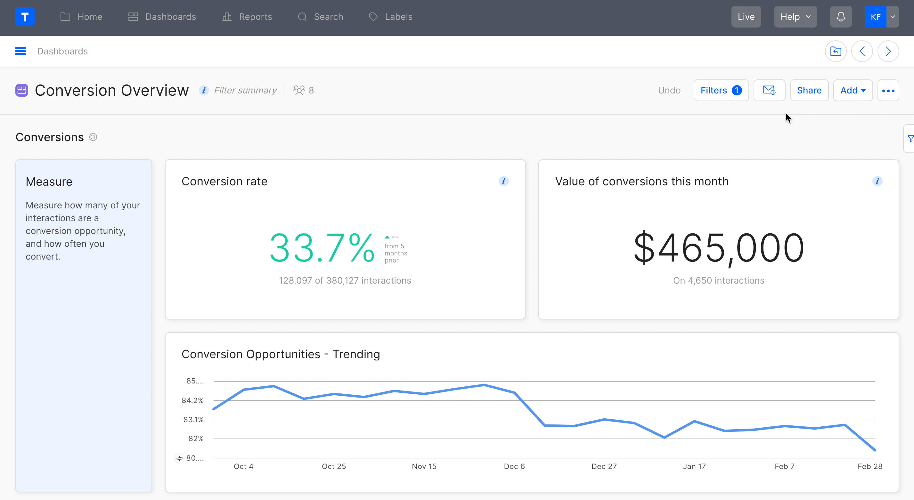Open the Add dropdown menu
914x500 pixels.
[852, 90]
